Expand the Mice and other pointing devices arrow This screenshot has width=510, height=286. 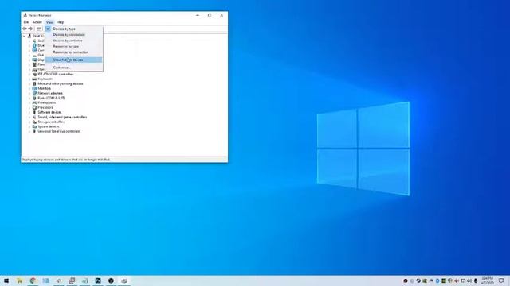29,83
